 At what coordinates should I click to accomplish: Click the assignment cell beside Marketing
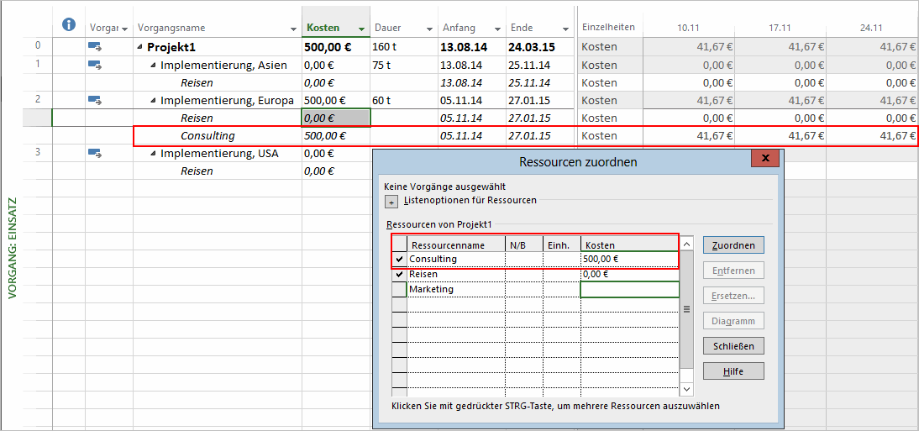399,290
